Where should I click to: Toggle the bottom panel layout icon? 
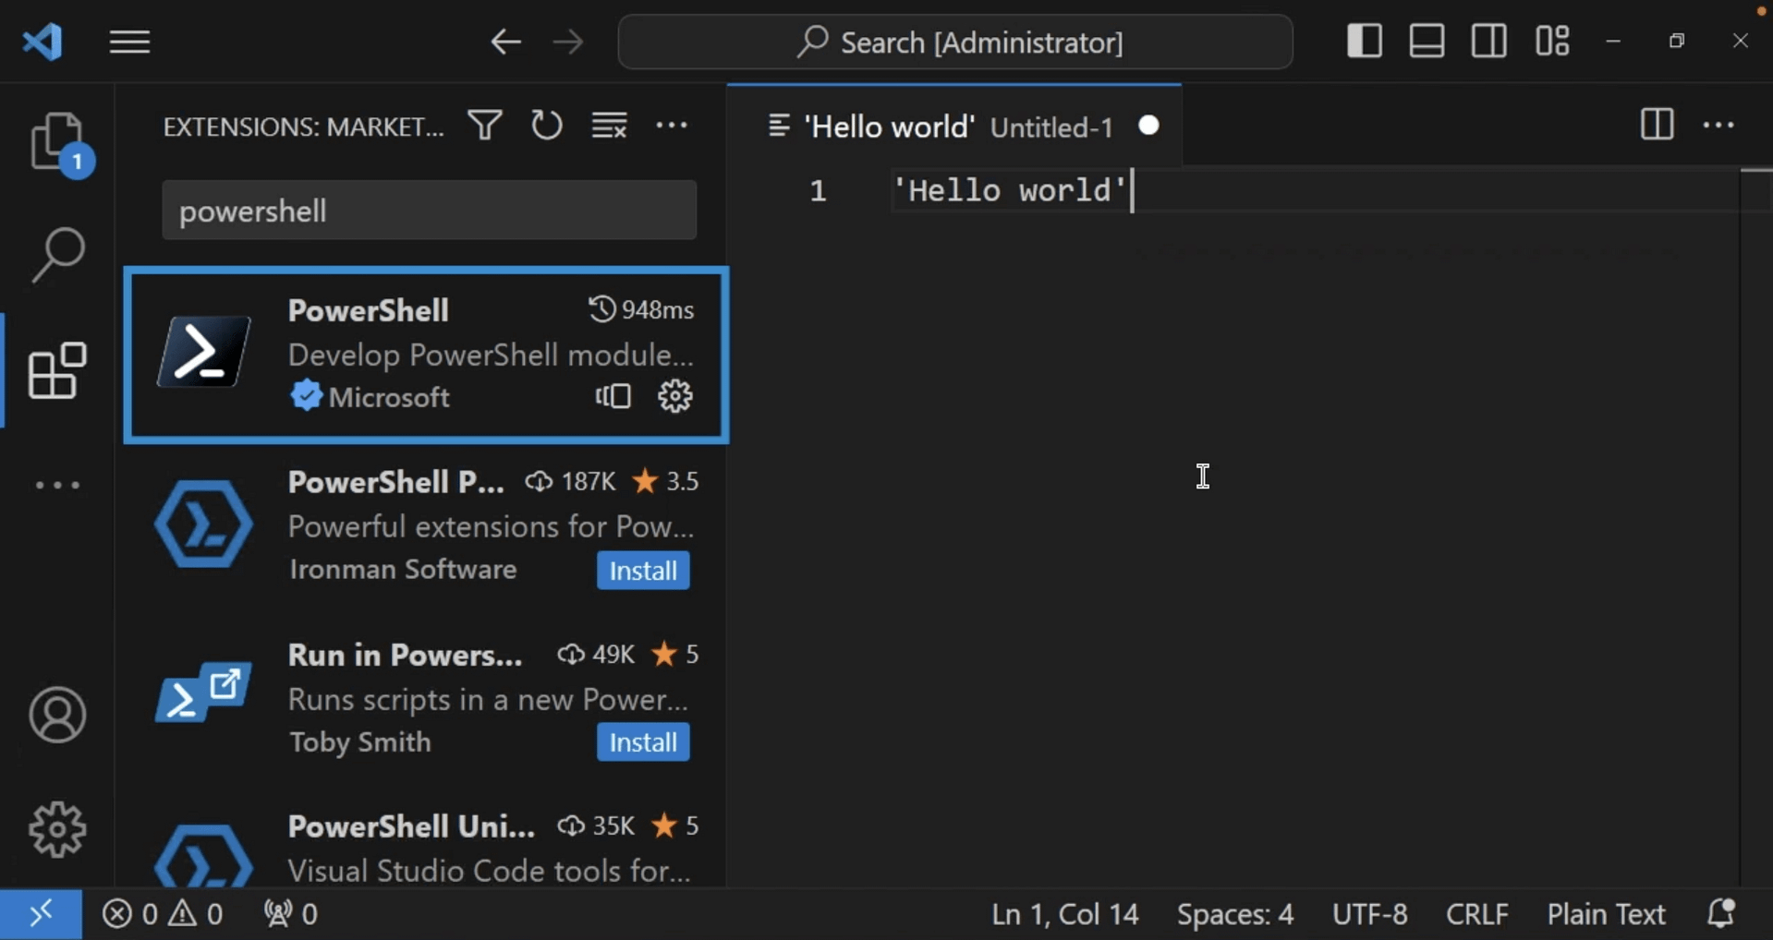(1427, 41)
